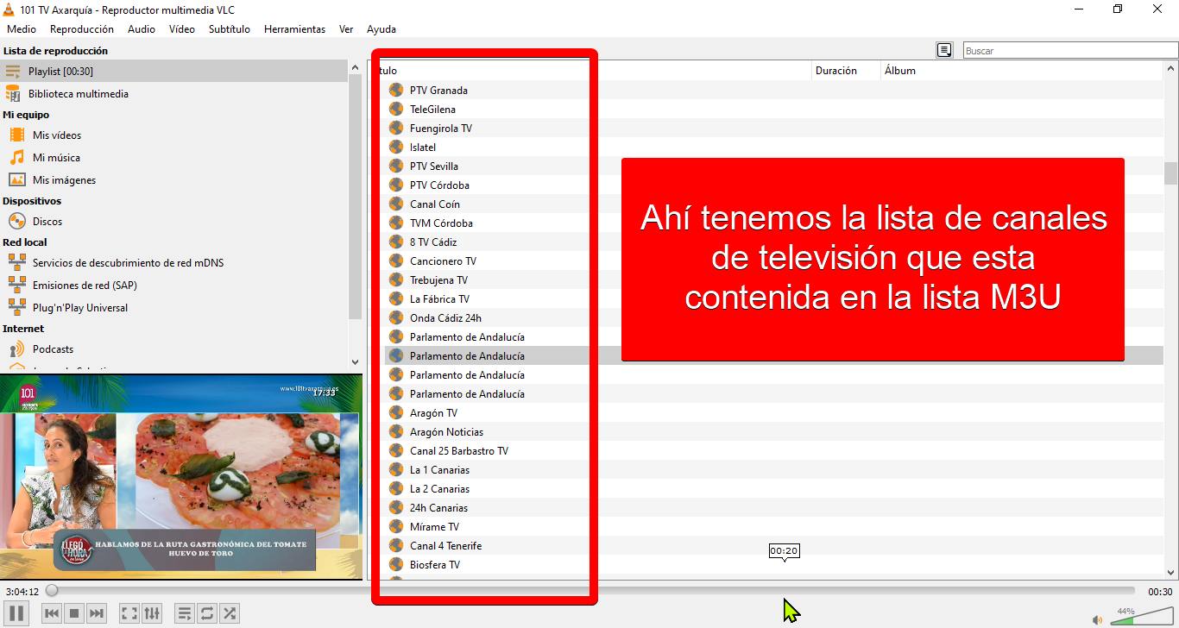
Task: Select TeleGilena channel
Action: (432, 109)
